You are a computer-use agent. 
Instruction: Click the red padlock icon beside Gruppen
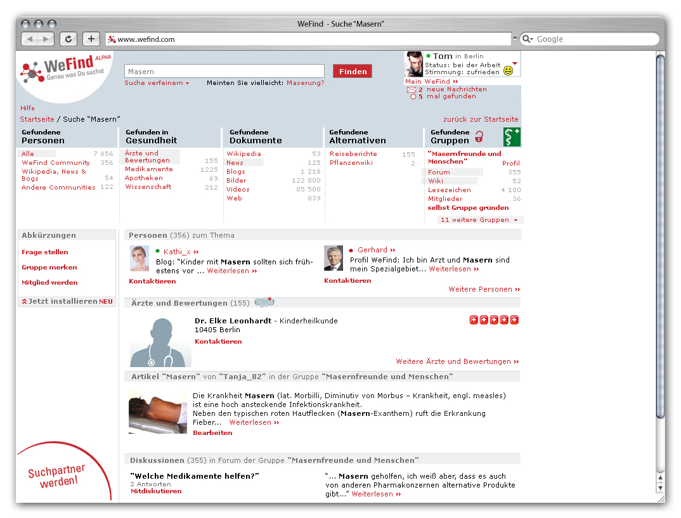click(479, 137)
